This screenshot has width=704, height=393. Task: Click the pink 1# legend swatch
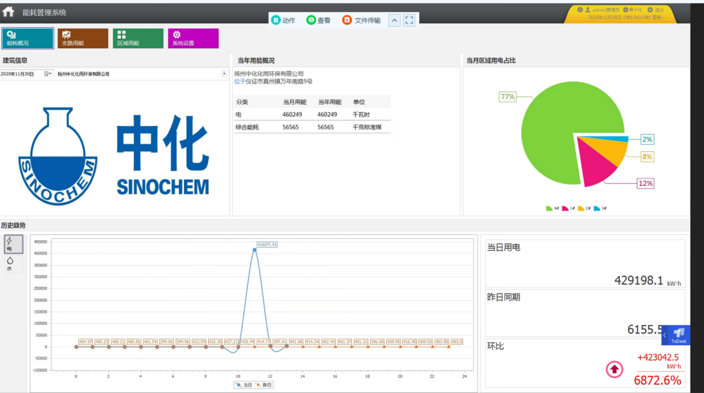click(565, 209)
